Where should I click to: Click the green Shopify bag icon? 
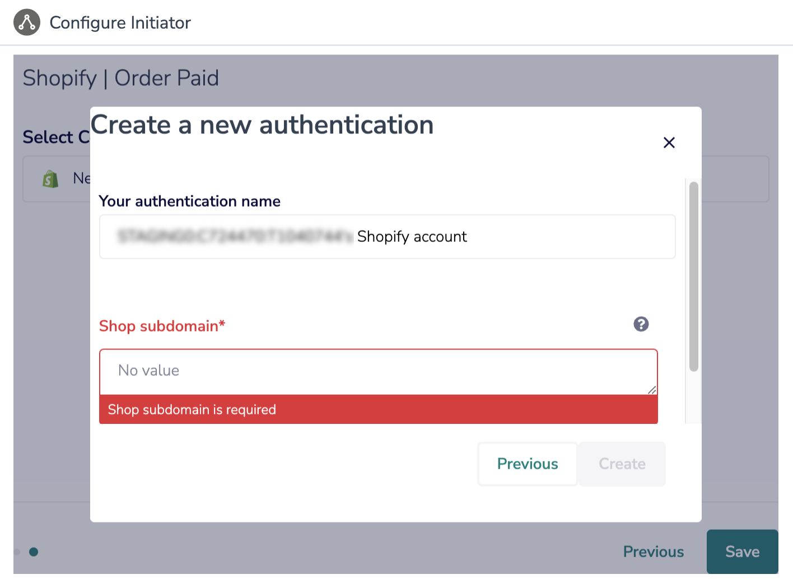(50, 179)
